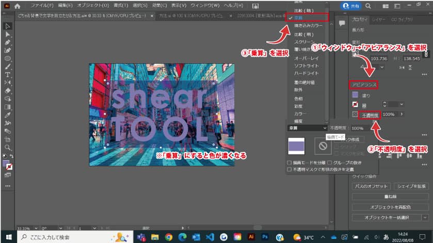433x243 pixels.
Task: Open the arrange documents icon
Action: click(x=386, y=6)
